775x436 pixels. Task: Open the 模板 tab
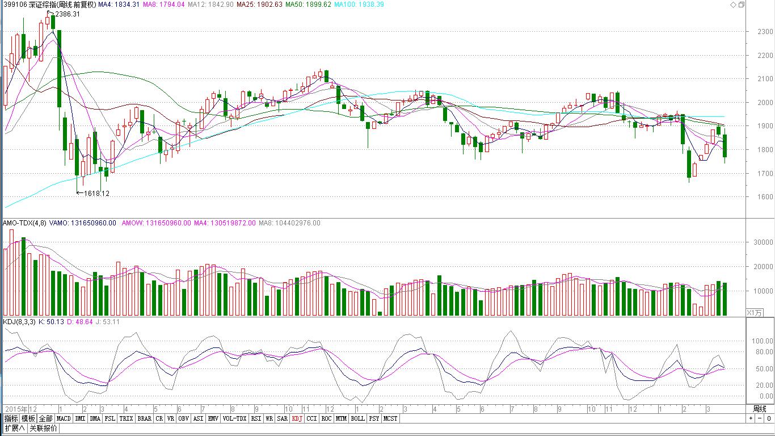(28, 419)
